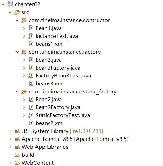The image size is (163, 166).
Task: Select Web App Libraries label
Action: click(45, 147)
